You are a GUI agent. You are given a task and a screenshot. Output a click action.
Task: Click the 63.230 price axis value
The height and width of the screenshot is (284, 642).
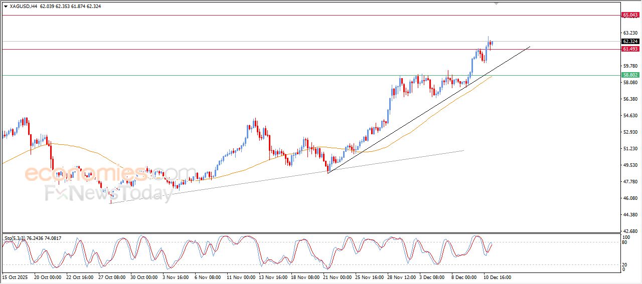tap(630, 33)
